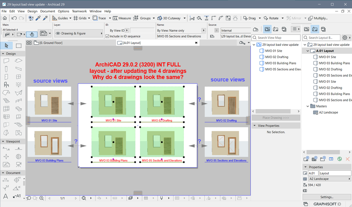Click the green update drawings icon
Image resolution: width=352 pixels, height=207 pixels.
339,159
